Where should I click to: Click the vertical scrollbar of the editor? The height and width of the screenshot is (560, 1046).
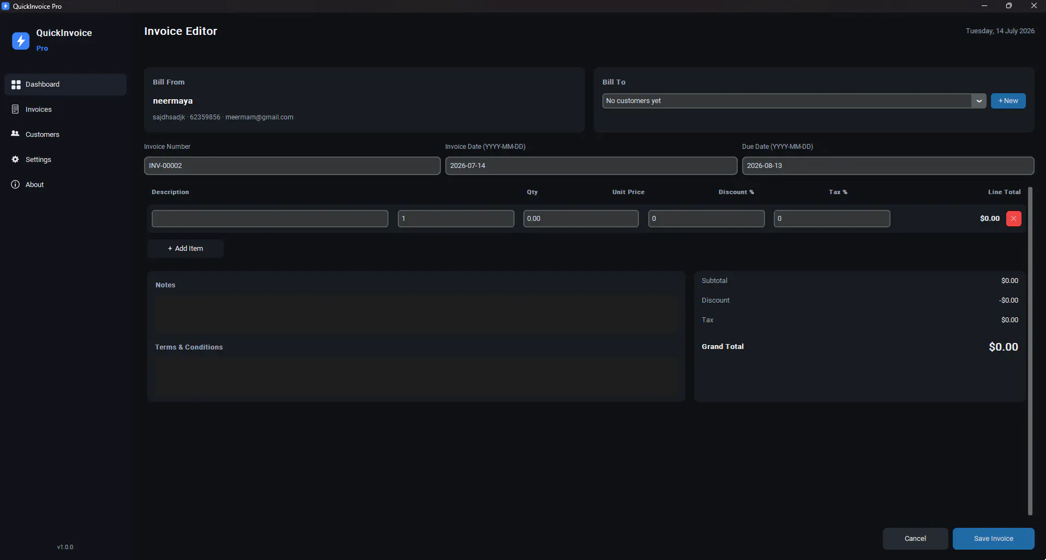tap(1030, 351)
